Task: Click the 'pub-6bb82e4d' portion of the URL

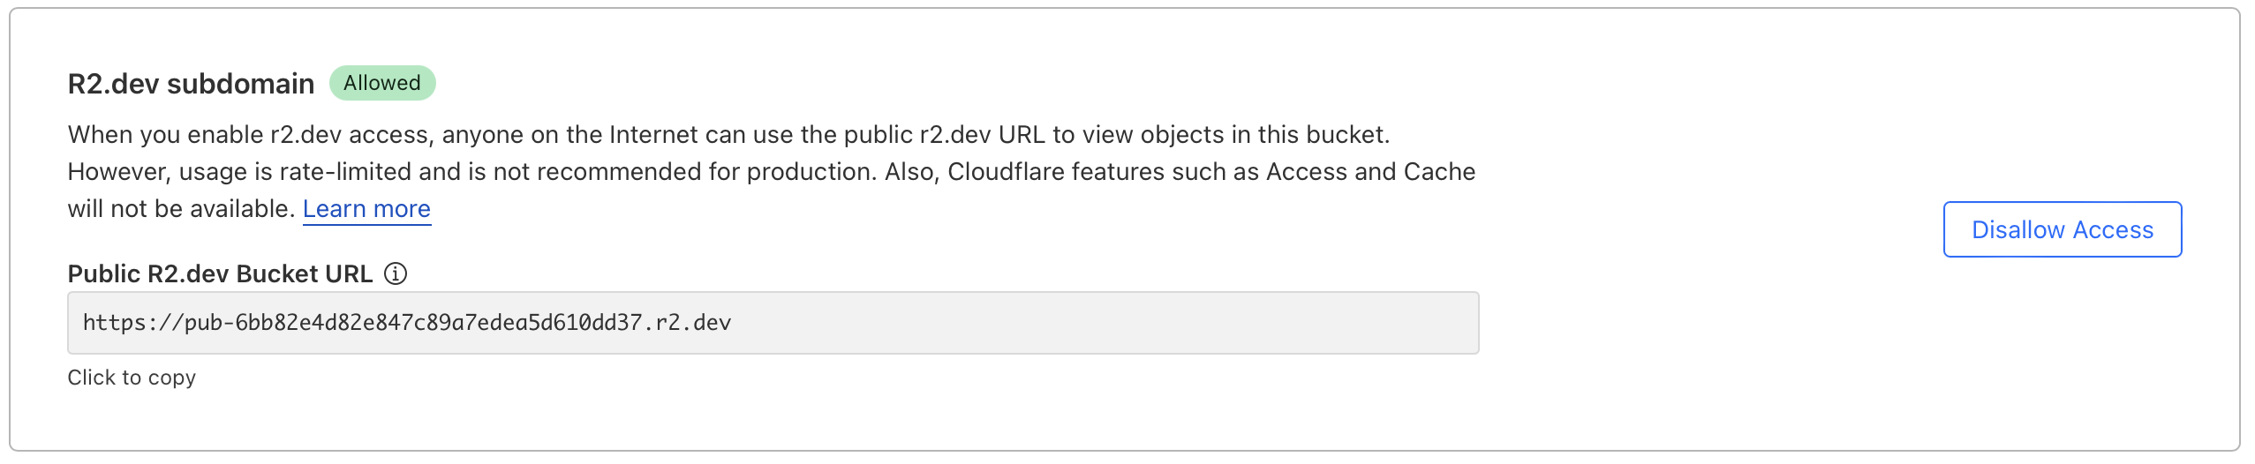Action: click(274, 323)
